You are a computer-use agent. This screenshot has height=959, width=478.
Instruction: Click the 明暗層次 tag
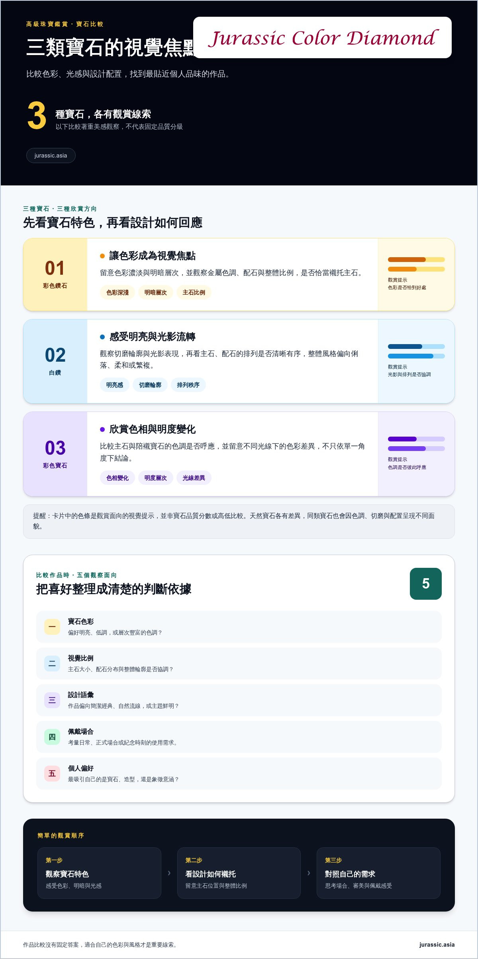click(x=156, y=292)
